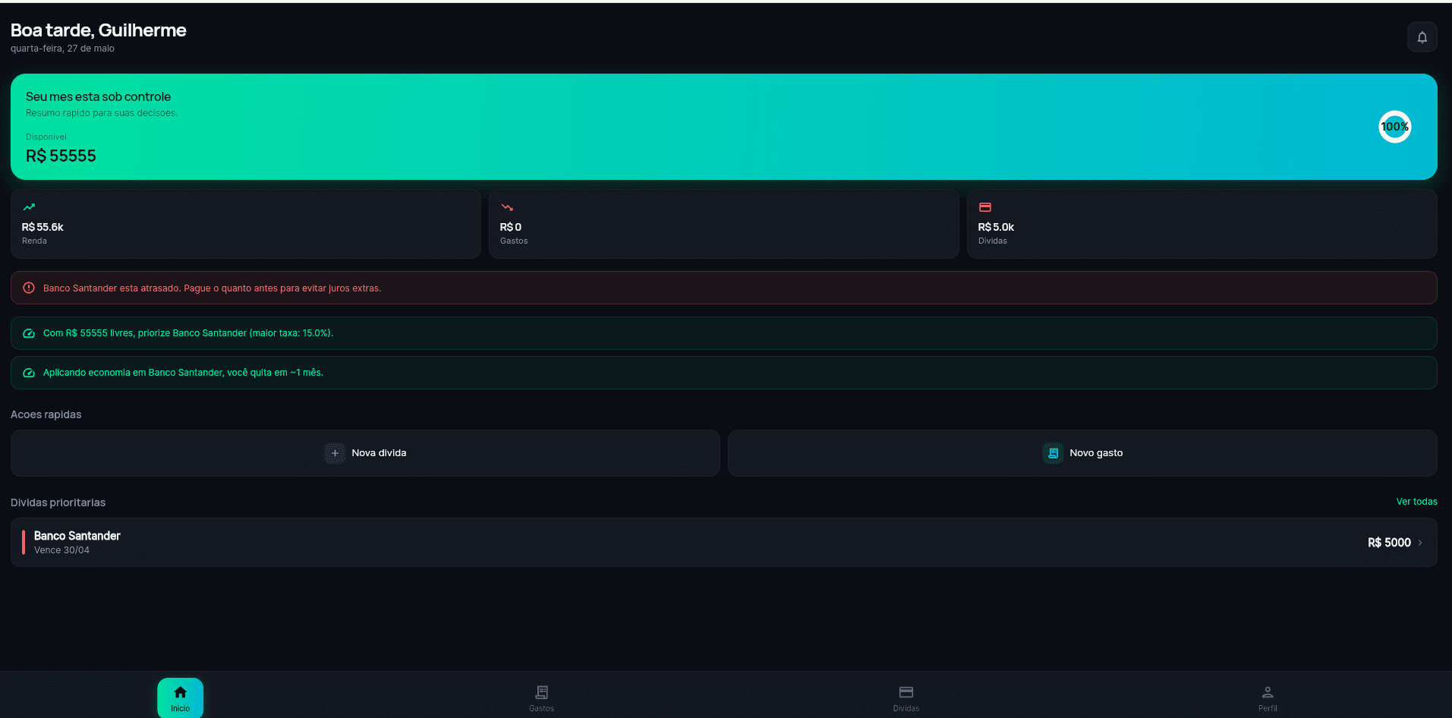1452x718 pixels.
Task: Open the Renda R$ 55.6k card
Action: click(246, 224)
